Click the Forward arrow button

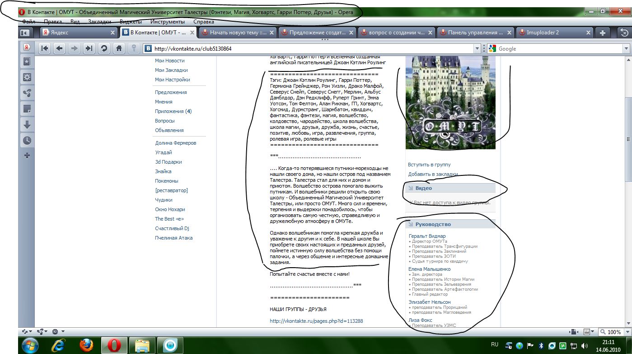pos(74,48)
